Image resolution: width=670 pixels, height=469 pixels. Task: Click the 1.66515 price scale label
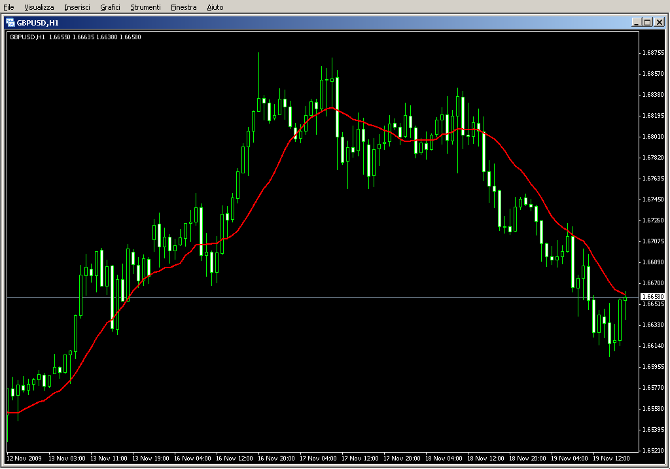pyautogui.click(x=654, y=304)
